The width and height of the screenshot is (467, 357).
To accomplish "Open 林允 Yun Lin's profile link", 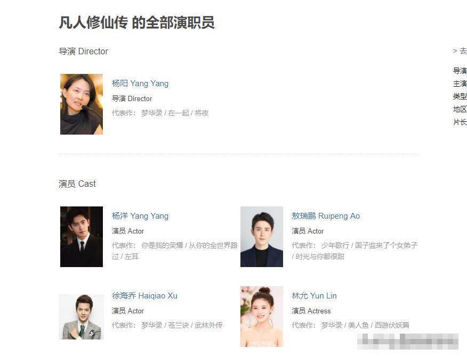I will [x=314, y=296].
